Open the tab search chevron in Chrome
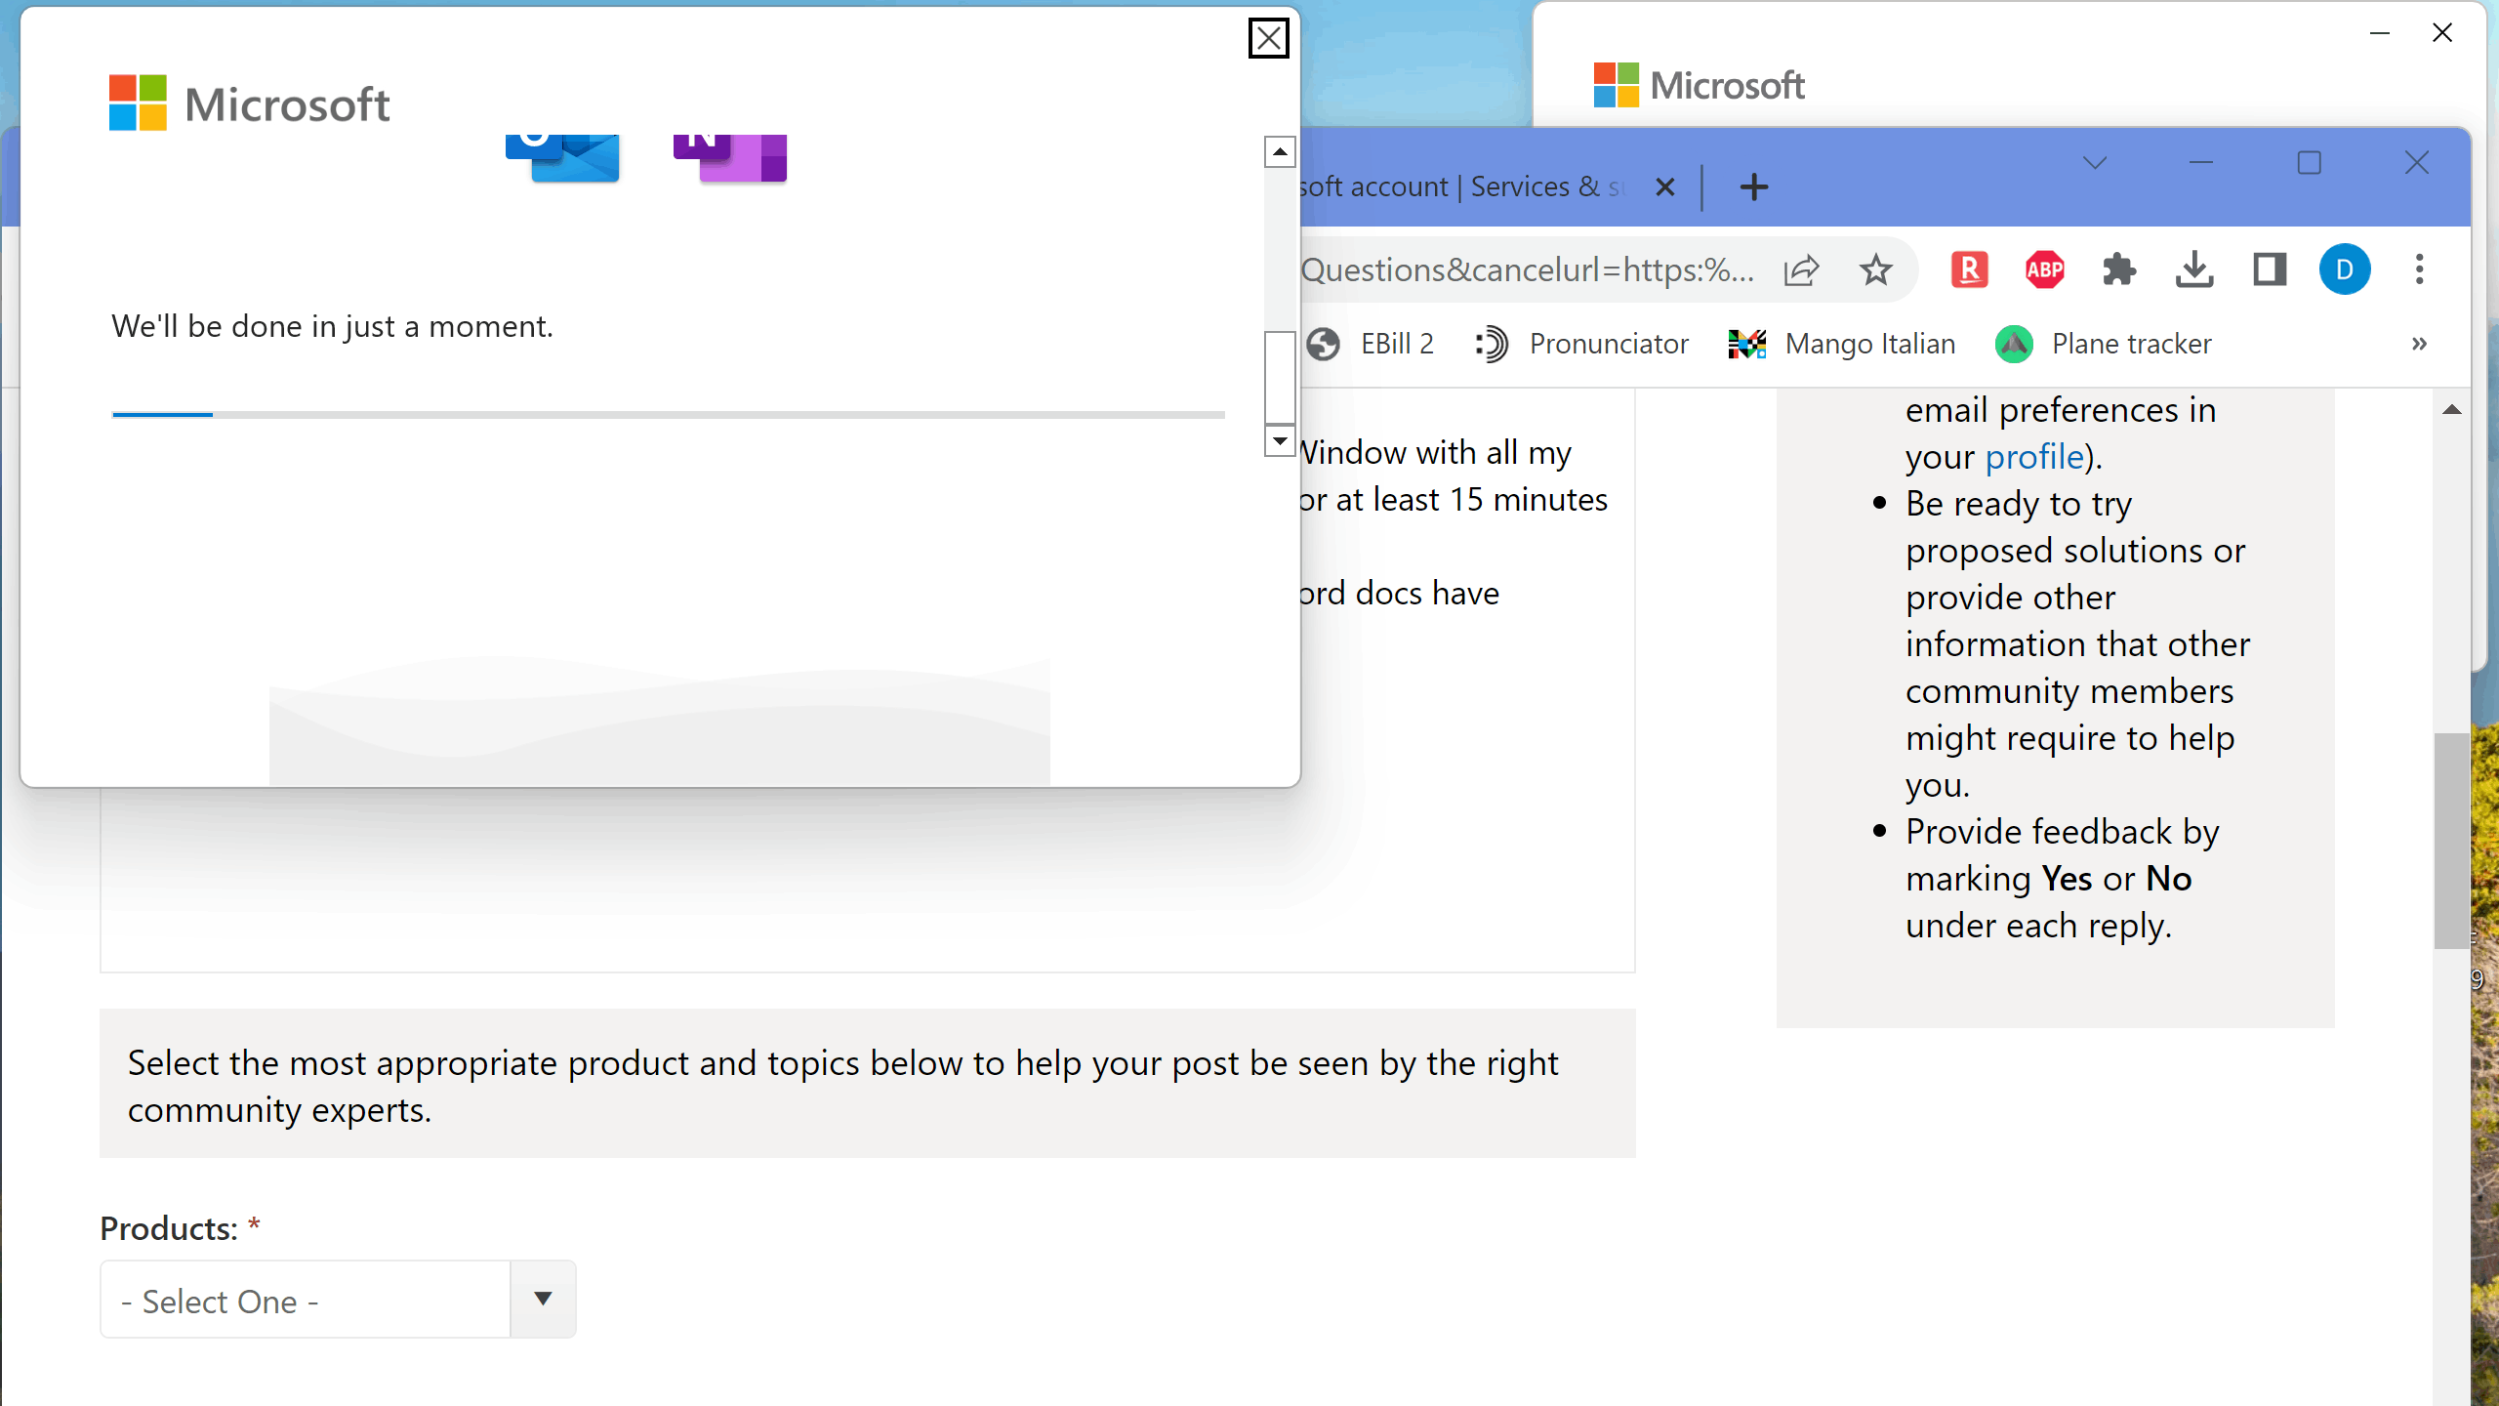2499x1406 pixels. [x=2095, y=163]
